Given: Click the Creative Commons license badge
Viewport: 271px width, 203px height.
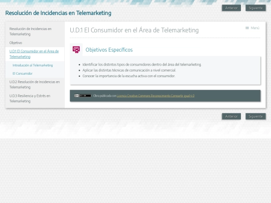Looking at the screenshot, I should 83,96.
